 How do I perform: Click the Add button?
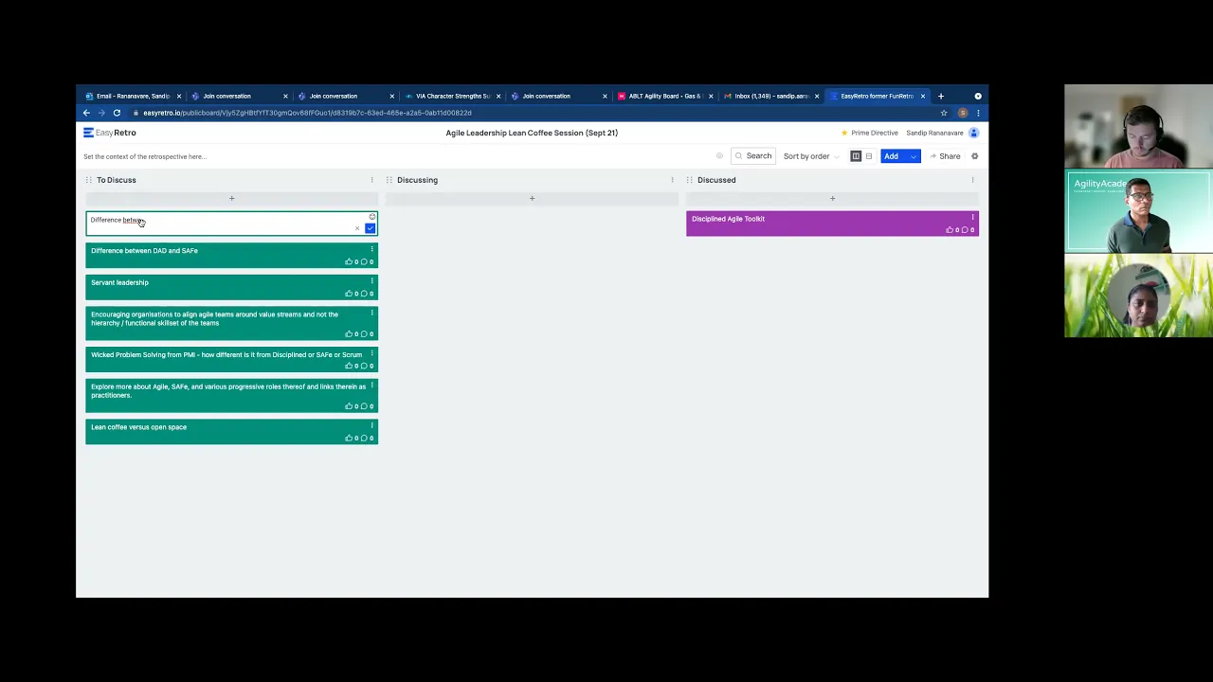pos(892,156)
